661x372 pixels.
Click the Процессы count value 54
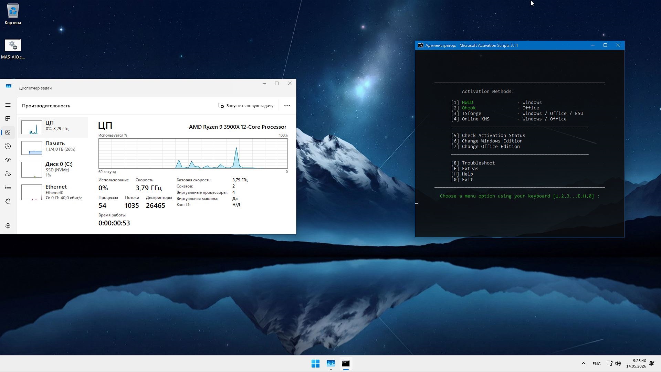point(102,205)
